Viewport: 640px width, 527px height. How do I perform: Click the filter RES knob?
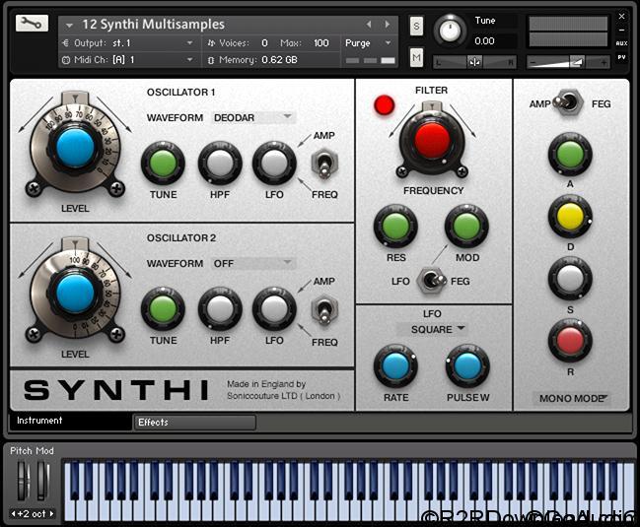(x=395, y=227)
